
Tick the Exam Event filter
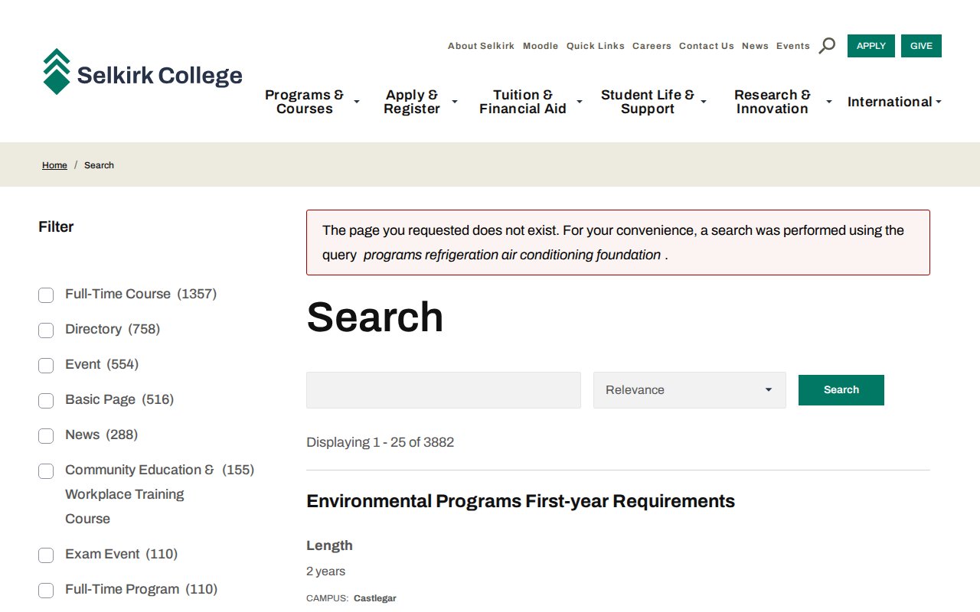tap(46, 555)
